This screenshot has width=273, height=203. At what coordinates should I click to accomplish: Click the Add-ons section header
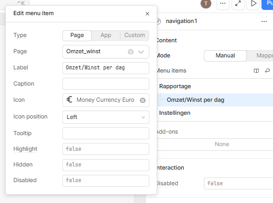167,132
